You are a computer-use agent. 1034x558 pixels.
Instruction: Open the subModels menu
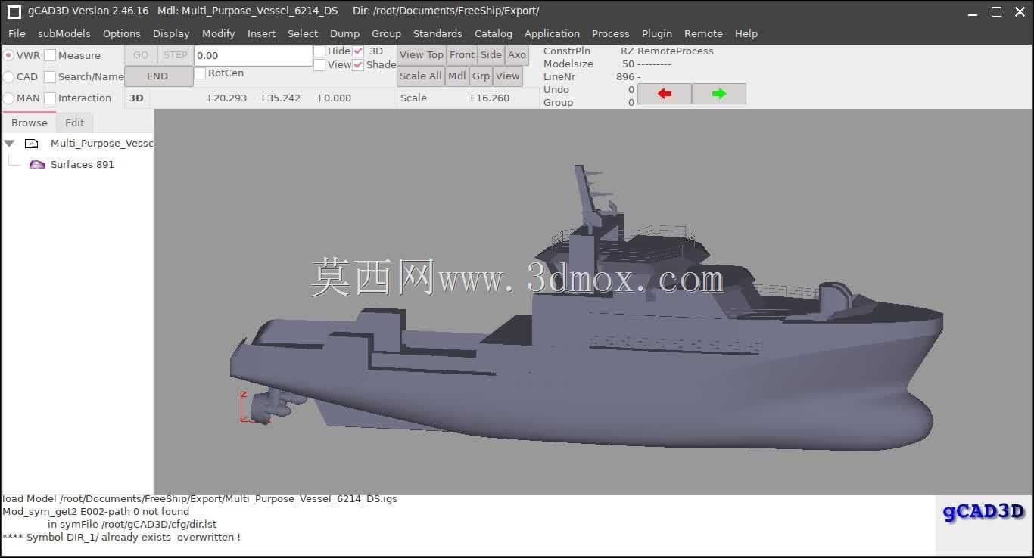(x=64, y=33)
